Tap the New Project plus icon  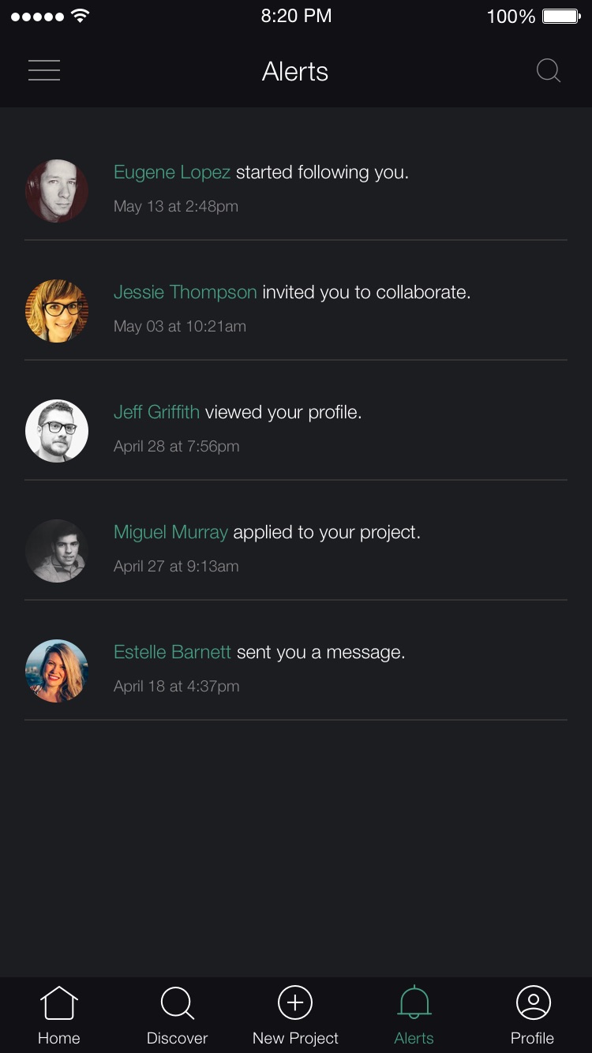[x=295, y=1002]
